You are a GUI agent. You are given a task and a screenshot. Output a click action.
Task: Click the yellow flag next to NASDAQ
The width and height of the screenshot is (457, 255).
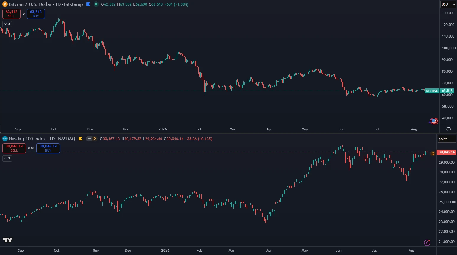click(81, 139)
